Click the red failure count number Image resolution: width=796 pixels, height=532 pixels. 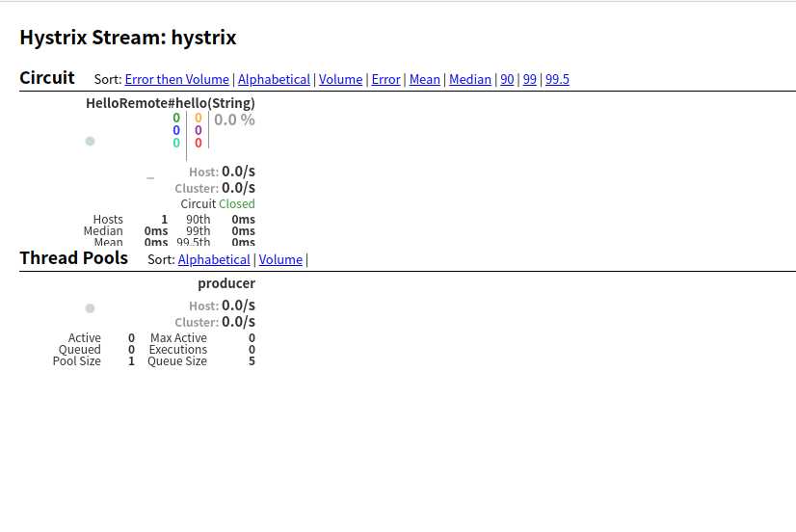[x=198, y=144]
